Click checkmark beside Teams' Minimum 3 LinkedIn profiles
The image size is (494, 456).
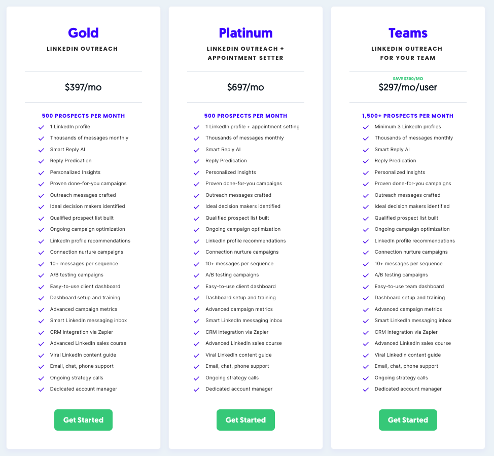(x=366, y=127)
